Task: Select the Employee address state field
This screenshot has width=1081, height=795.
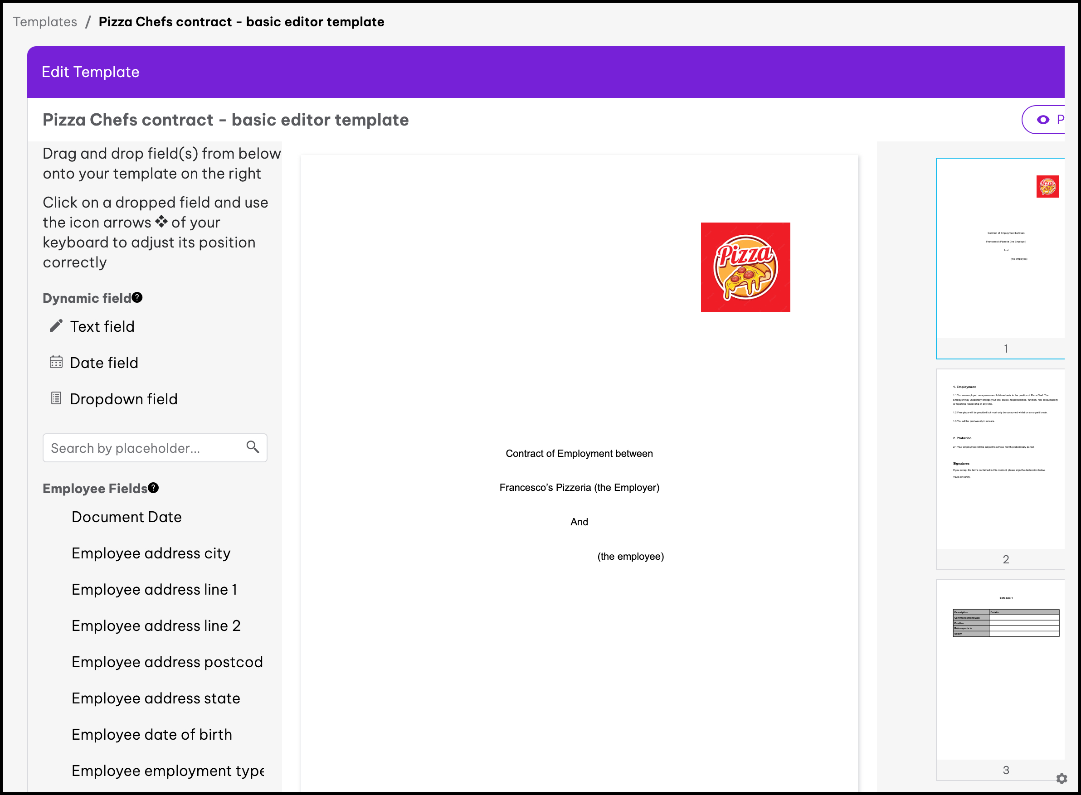Action: (156, 698)
